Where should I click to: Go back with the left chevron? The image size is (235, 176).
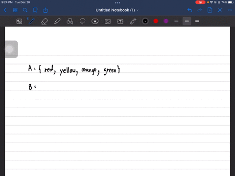point(5,10)
